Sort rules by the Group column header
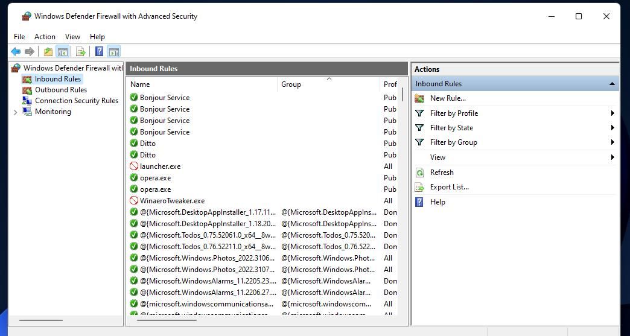Screen dimensions: 630x336 click(329, 84)
